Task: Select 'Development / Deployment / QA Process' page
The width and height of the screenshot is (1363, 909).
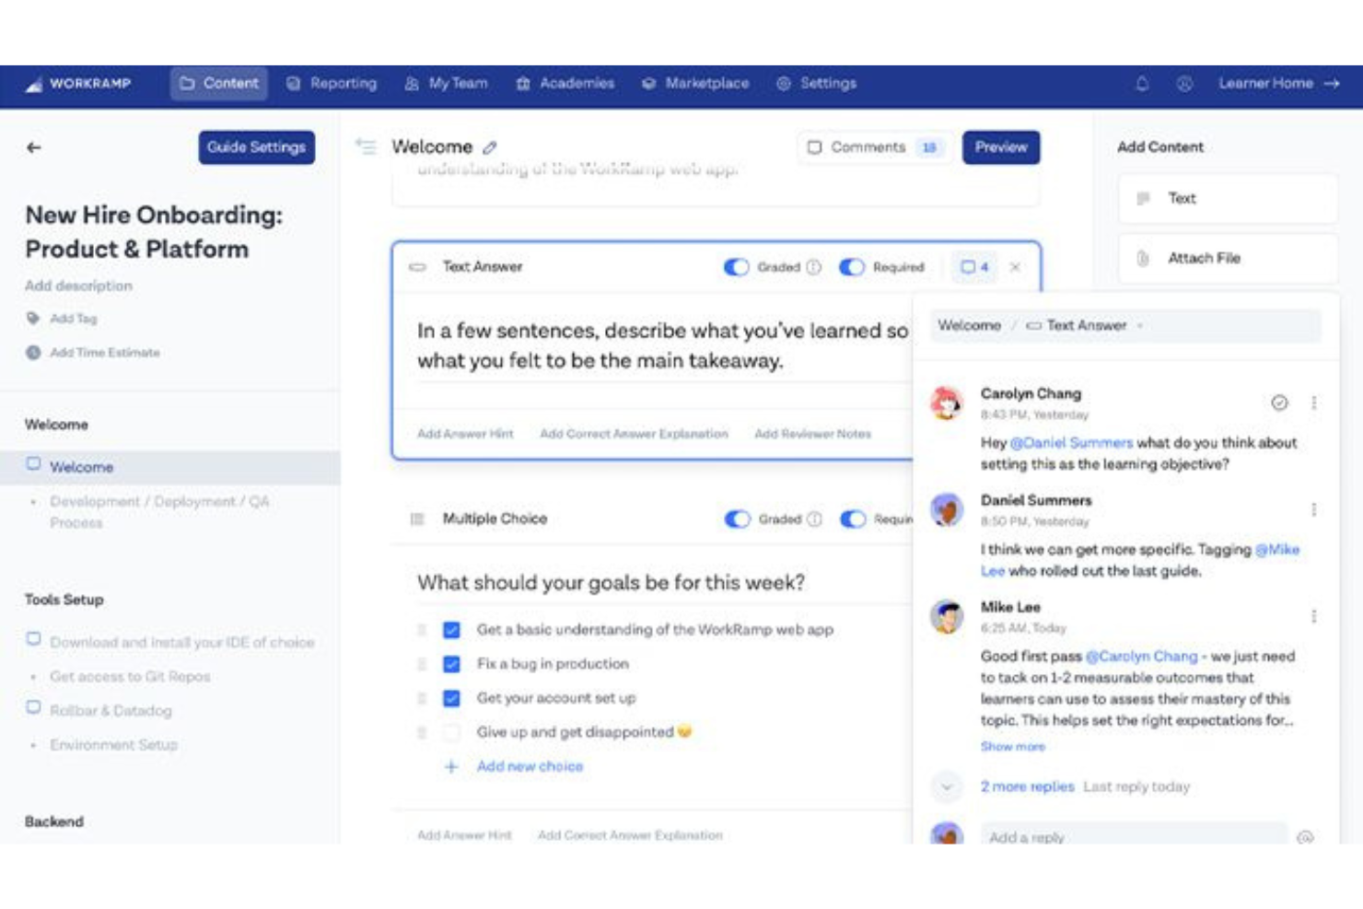Action: (x=160, y=512)
